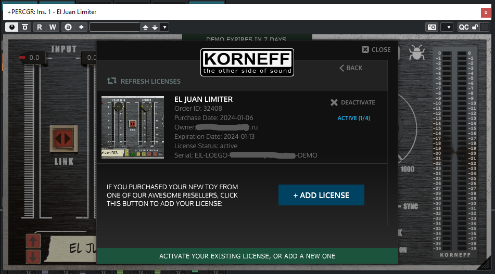Load the previous preset with up arrow
Image resolution: width=495 pixels, height=274 pixels.
click(x=145, y=28)
